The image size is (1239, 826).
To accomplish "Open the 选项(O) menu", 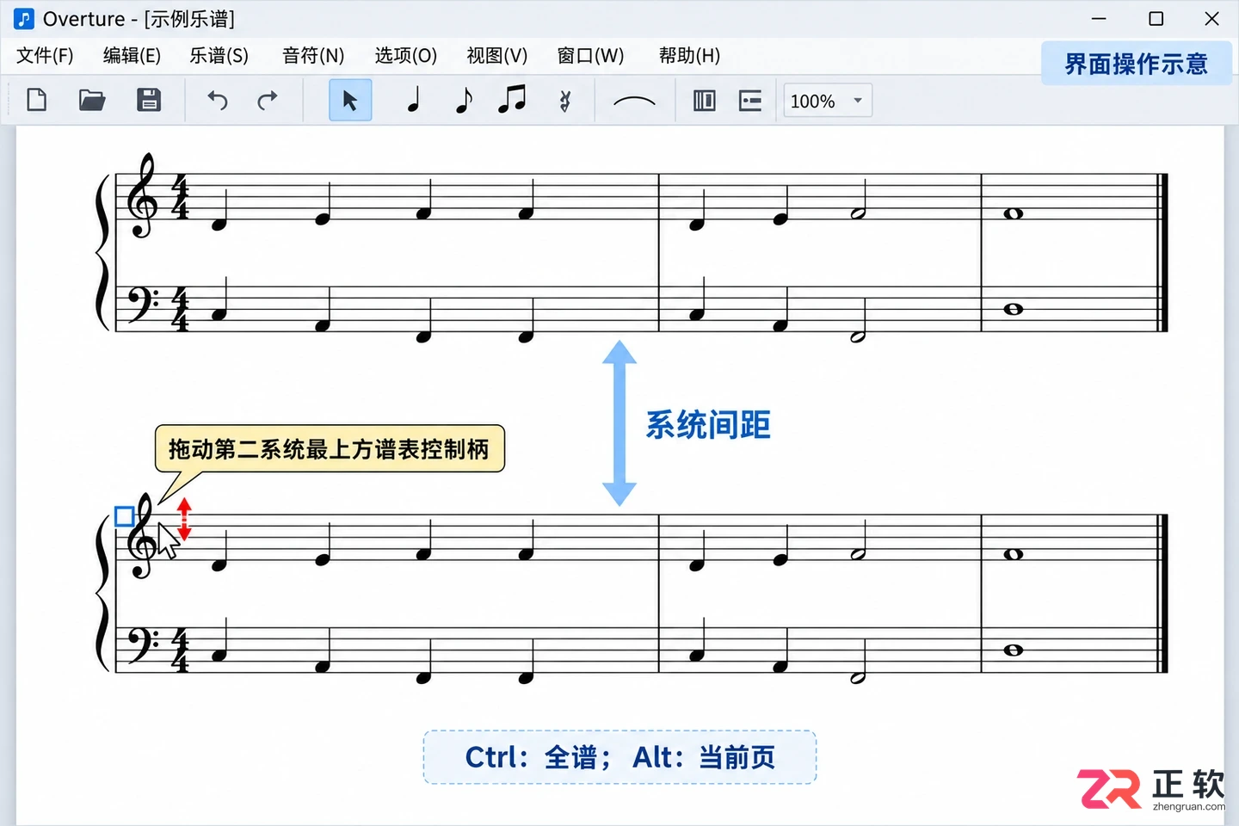I will (x=406, y=56).
